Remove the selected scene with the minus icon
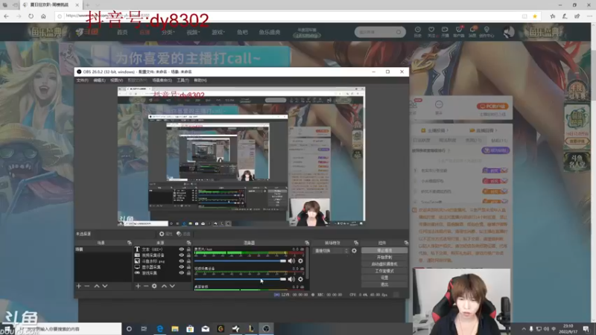 point(87,286)
